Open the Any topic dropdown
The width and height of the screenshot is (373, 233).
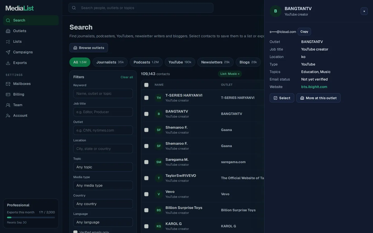103,167
